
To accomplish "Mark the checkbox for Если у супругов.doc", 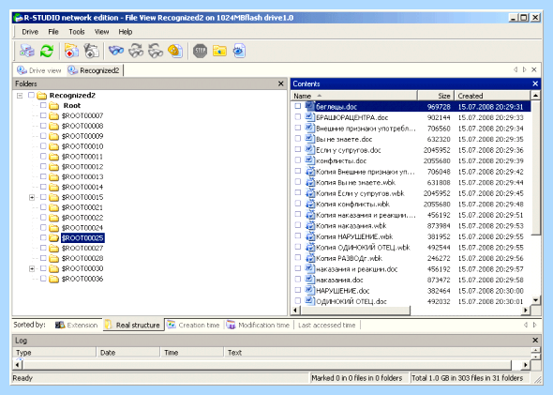I will point(298,149).
